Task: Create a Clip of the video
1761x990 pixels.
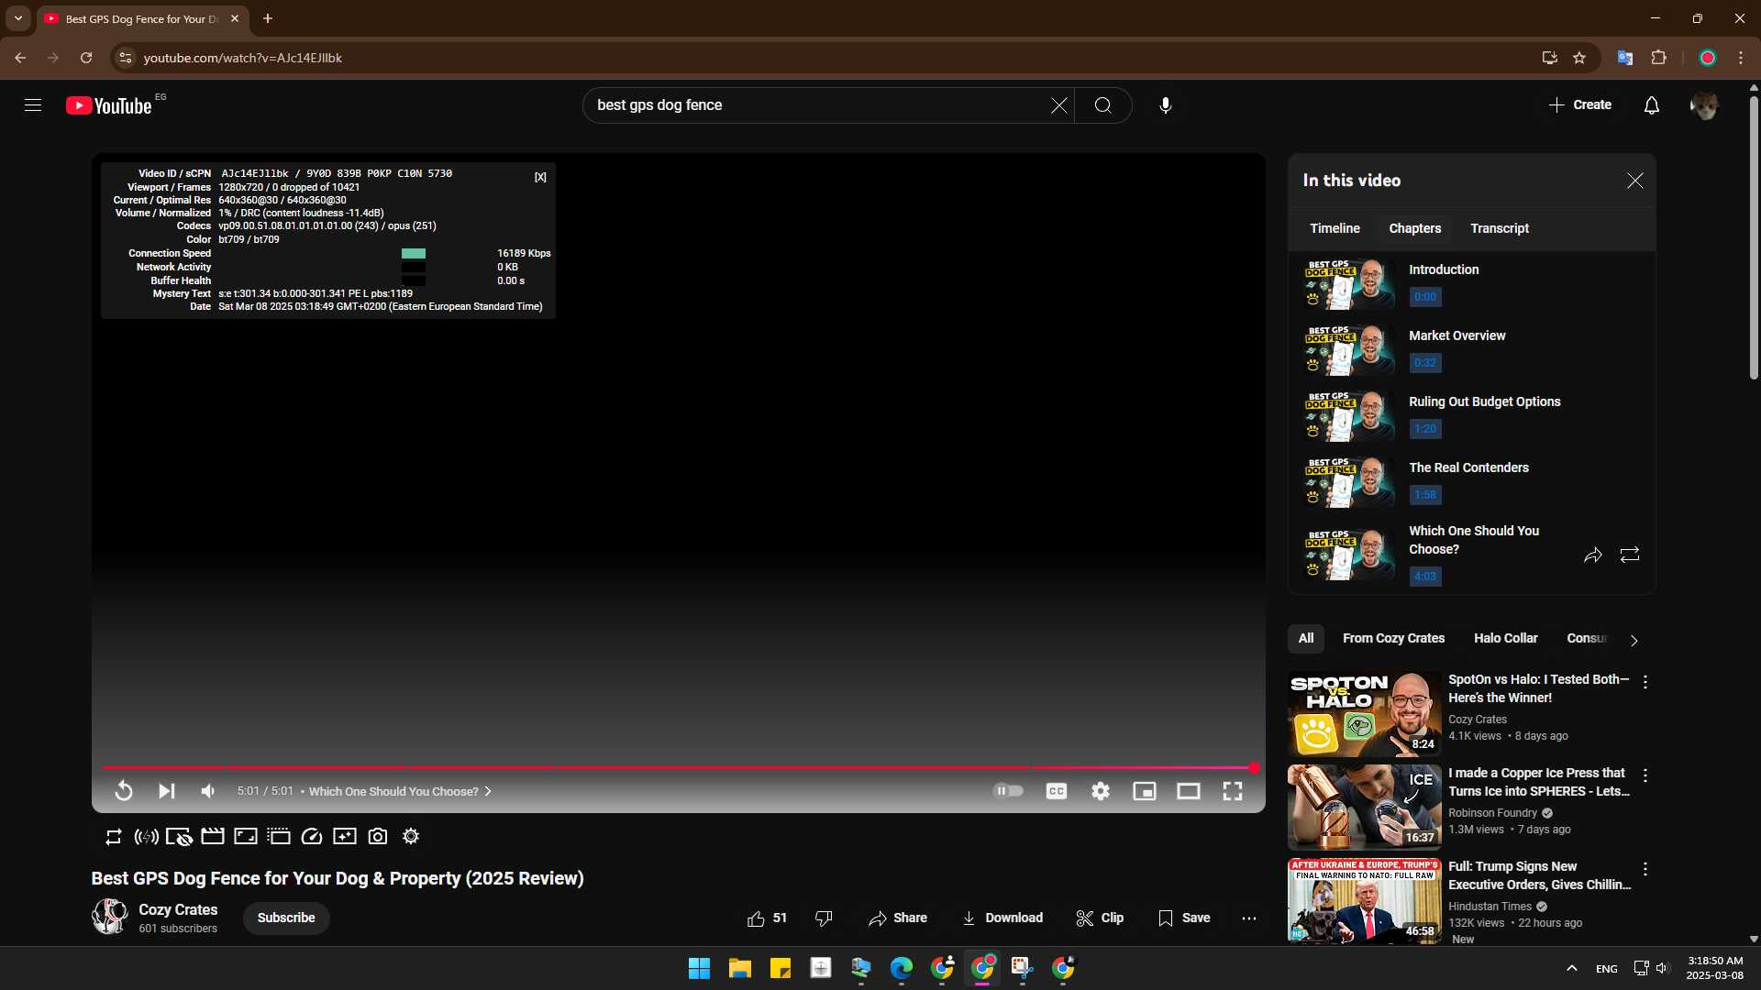Action: click(1100, 918)
